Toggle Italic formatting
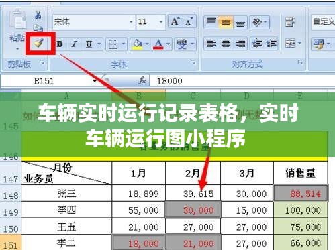Viewport: 335px width, 250px height. coord(74,44)
